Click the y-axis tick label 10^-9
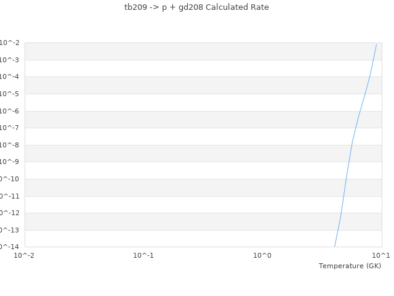394x296 pixels. click(x=10, y=162)
